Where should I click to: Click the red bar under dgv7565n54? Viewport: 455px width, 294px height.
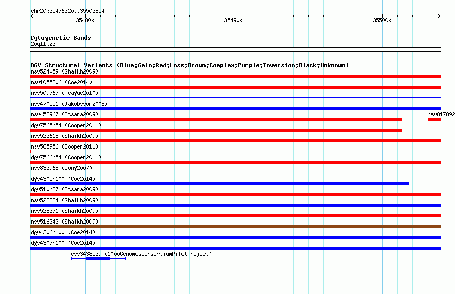click(x=216, y=130)
